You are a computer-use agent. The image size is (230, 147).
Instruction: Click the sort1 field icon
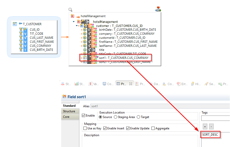(85, 58)
